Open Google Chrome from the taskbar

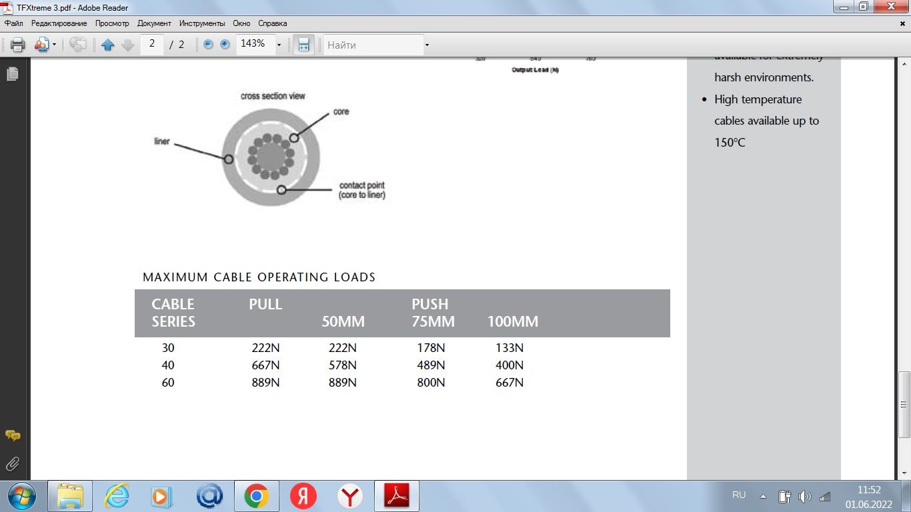(256, 496)
